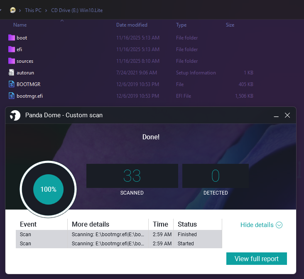304x279 pixels.
Task: Select the BOOTMGR file name
Action: [29, 84]
